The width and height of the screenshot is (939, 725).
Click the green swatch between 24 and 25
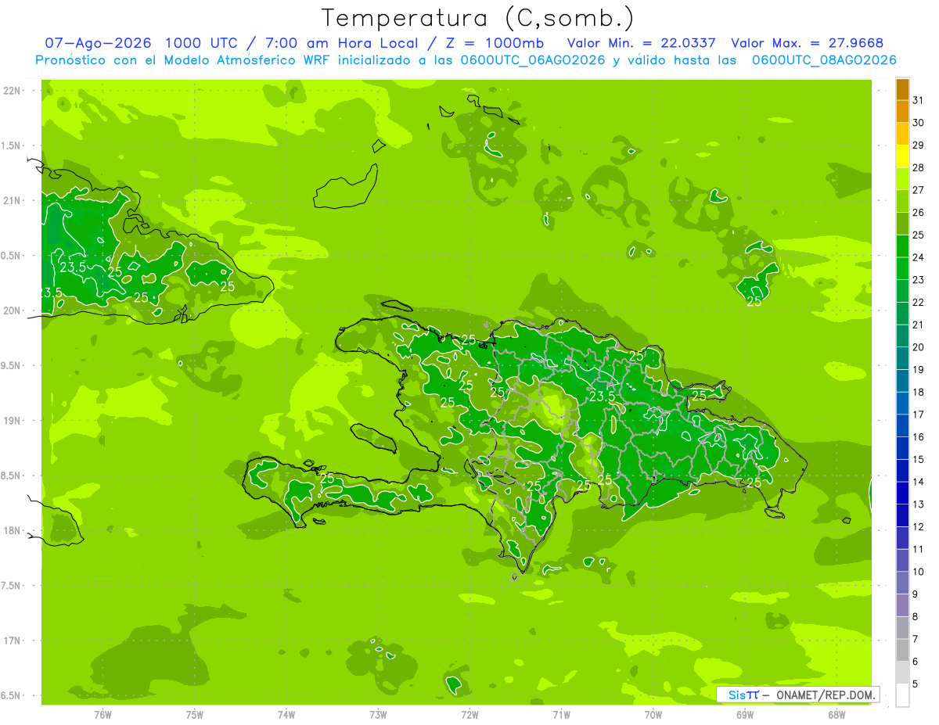pyautogui.click(x=902, y=246)
